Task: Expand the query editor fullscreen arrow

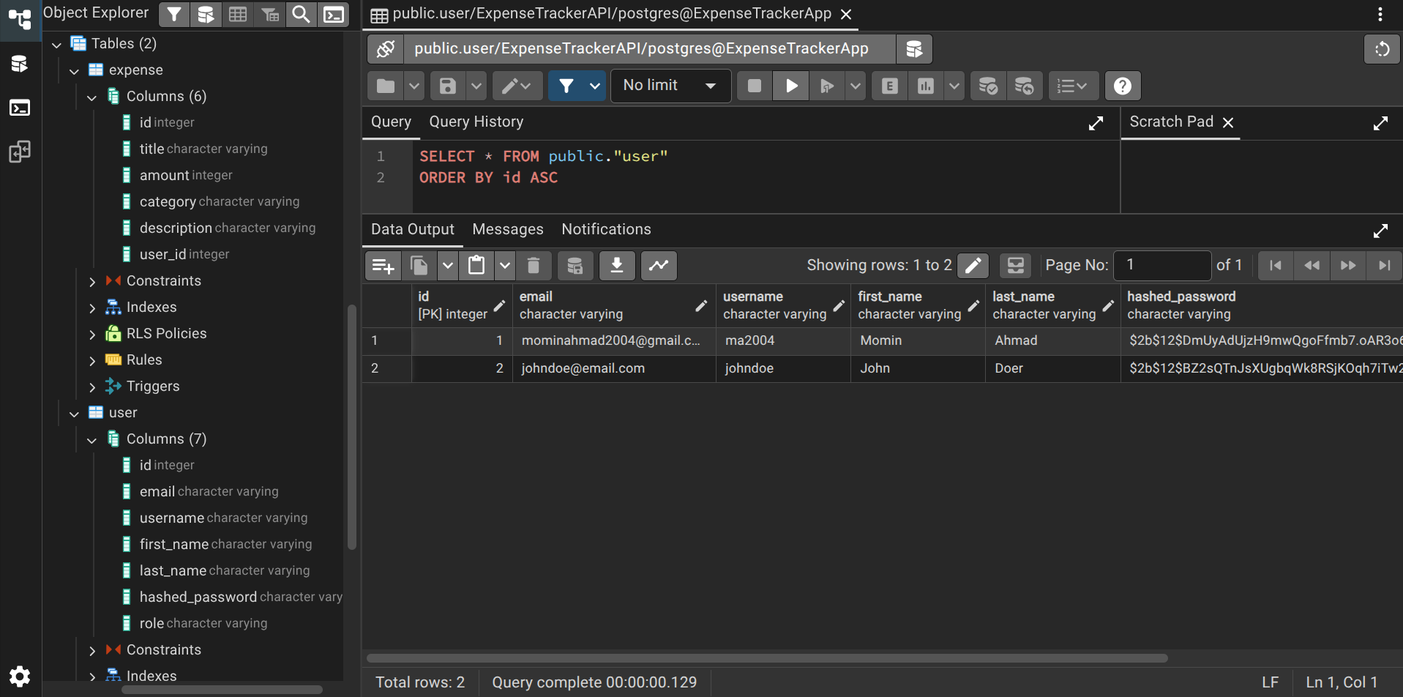Action: click(1096, 123)
